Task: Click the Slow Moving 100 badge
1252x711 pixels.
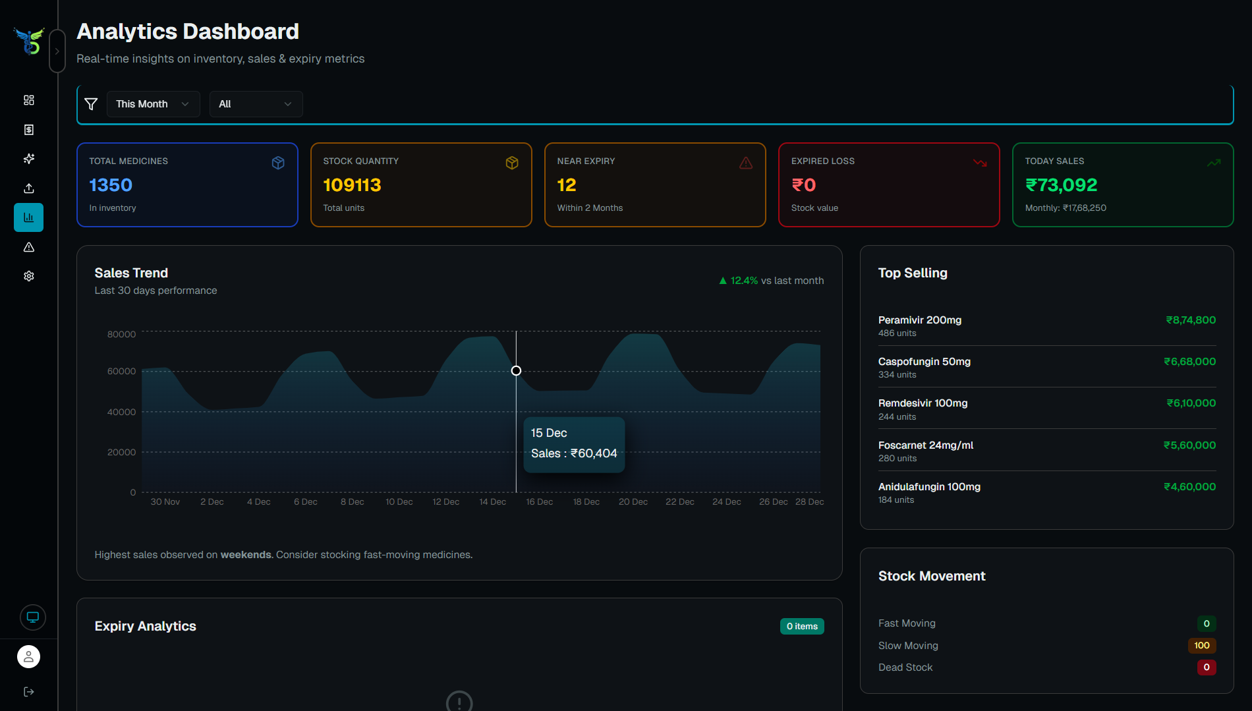Action: coord(1201,646)
